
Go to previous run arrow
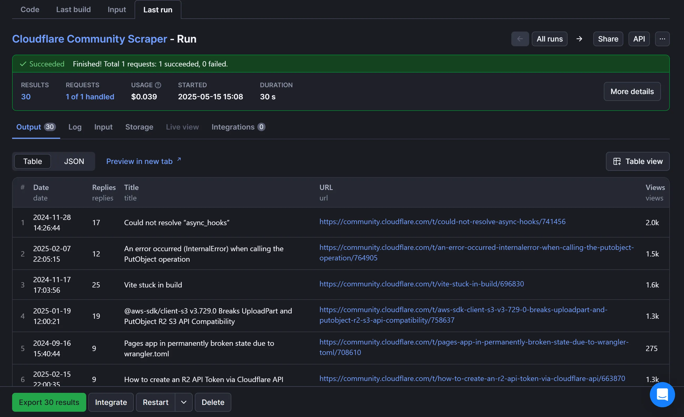pos(520,39)
